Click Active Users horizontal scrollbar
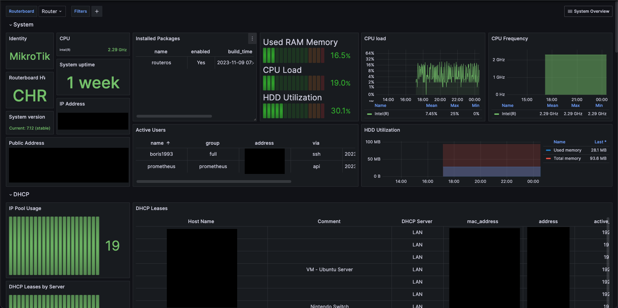The width and height of the screenshot is (618, 308). tap(214, 181)
